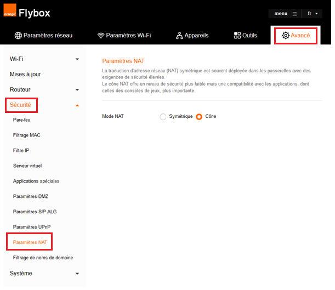Open the Serveur virtuel page
The image size is (335, 290).
tap(27, 166)
